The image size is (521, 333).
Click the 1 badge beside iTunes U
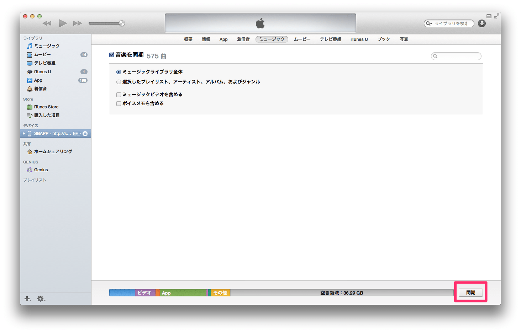point(84,72)
